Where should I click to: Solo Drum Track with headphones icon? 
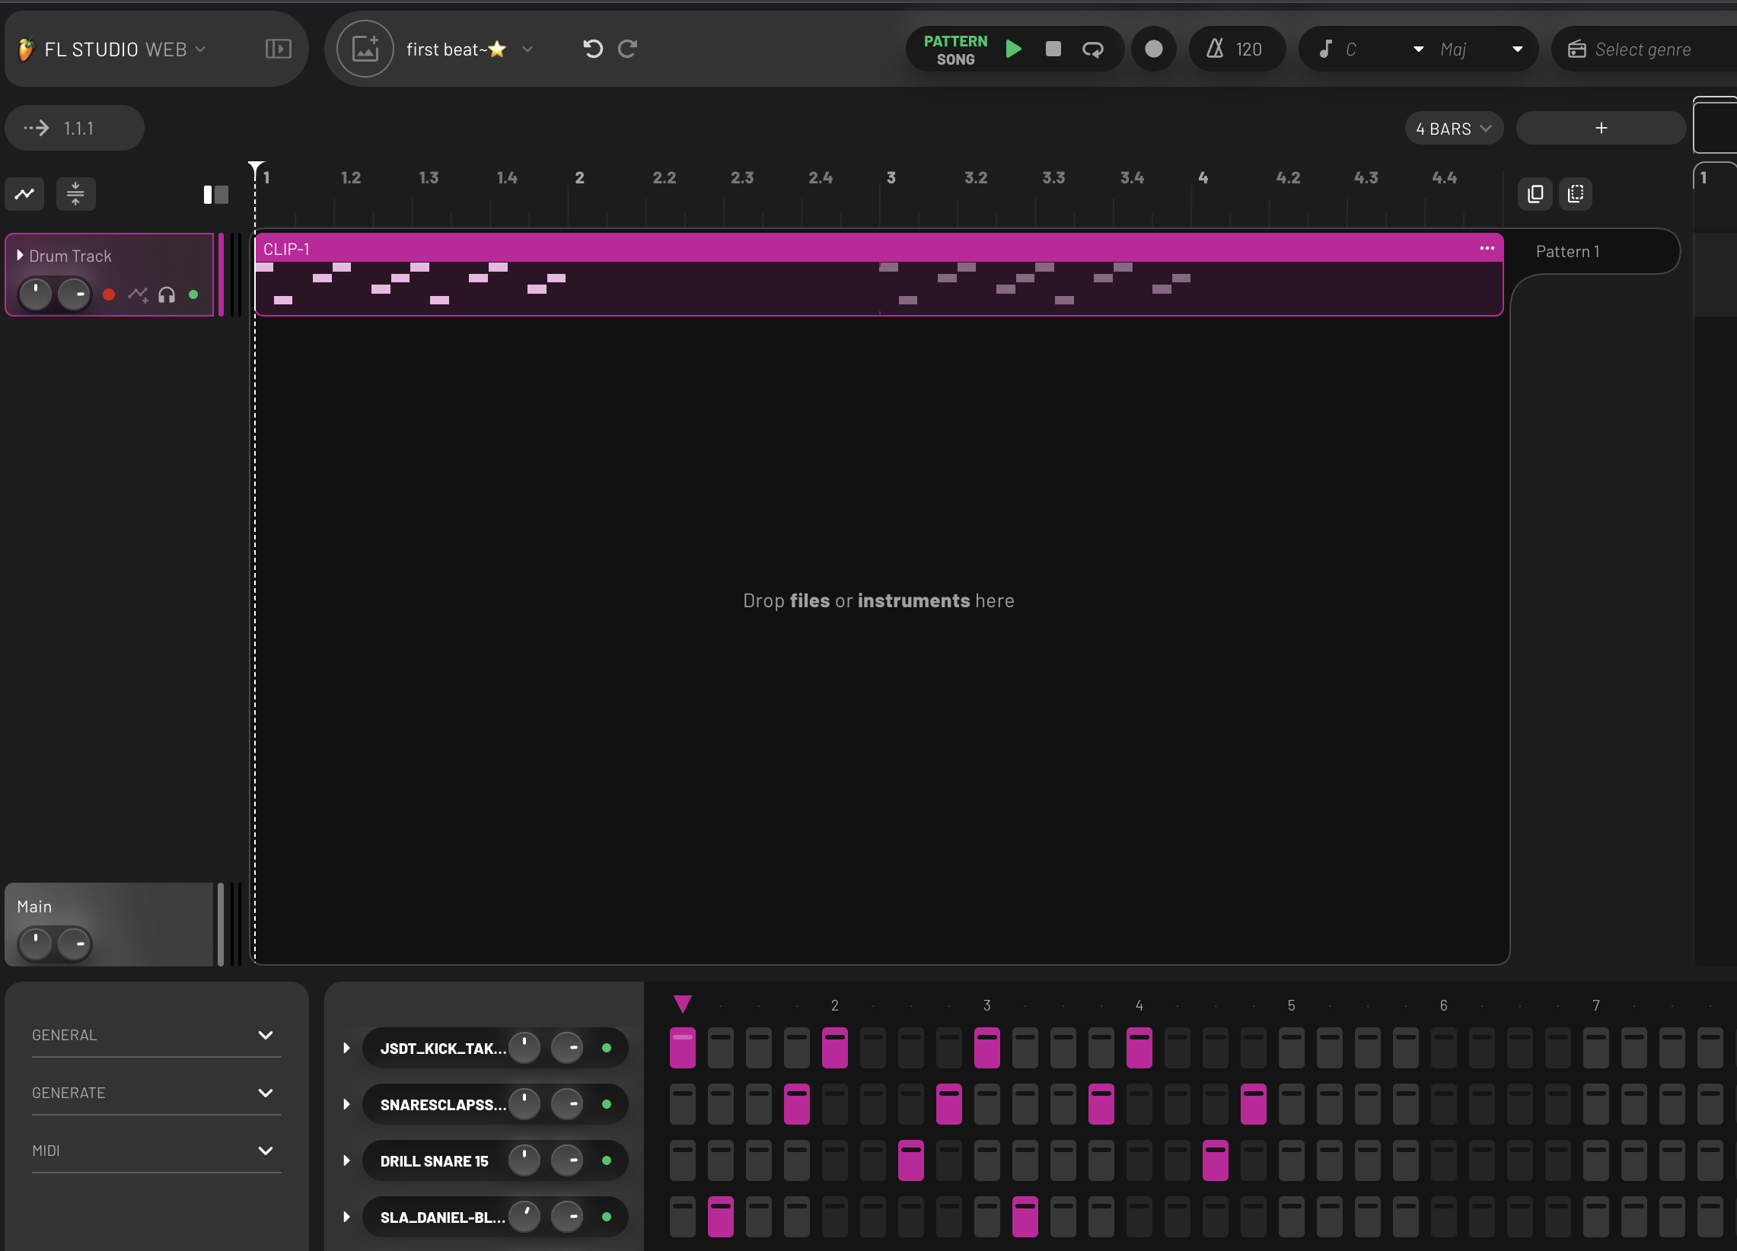(166, 294)
